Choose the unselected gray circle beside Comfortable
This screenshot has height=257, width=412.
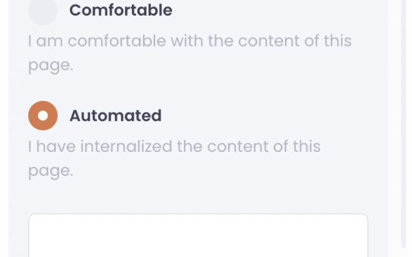tap(43, 10)
